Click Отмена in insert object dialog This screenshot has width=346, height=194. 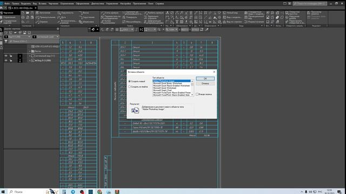point(205,84)
